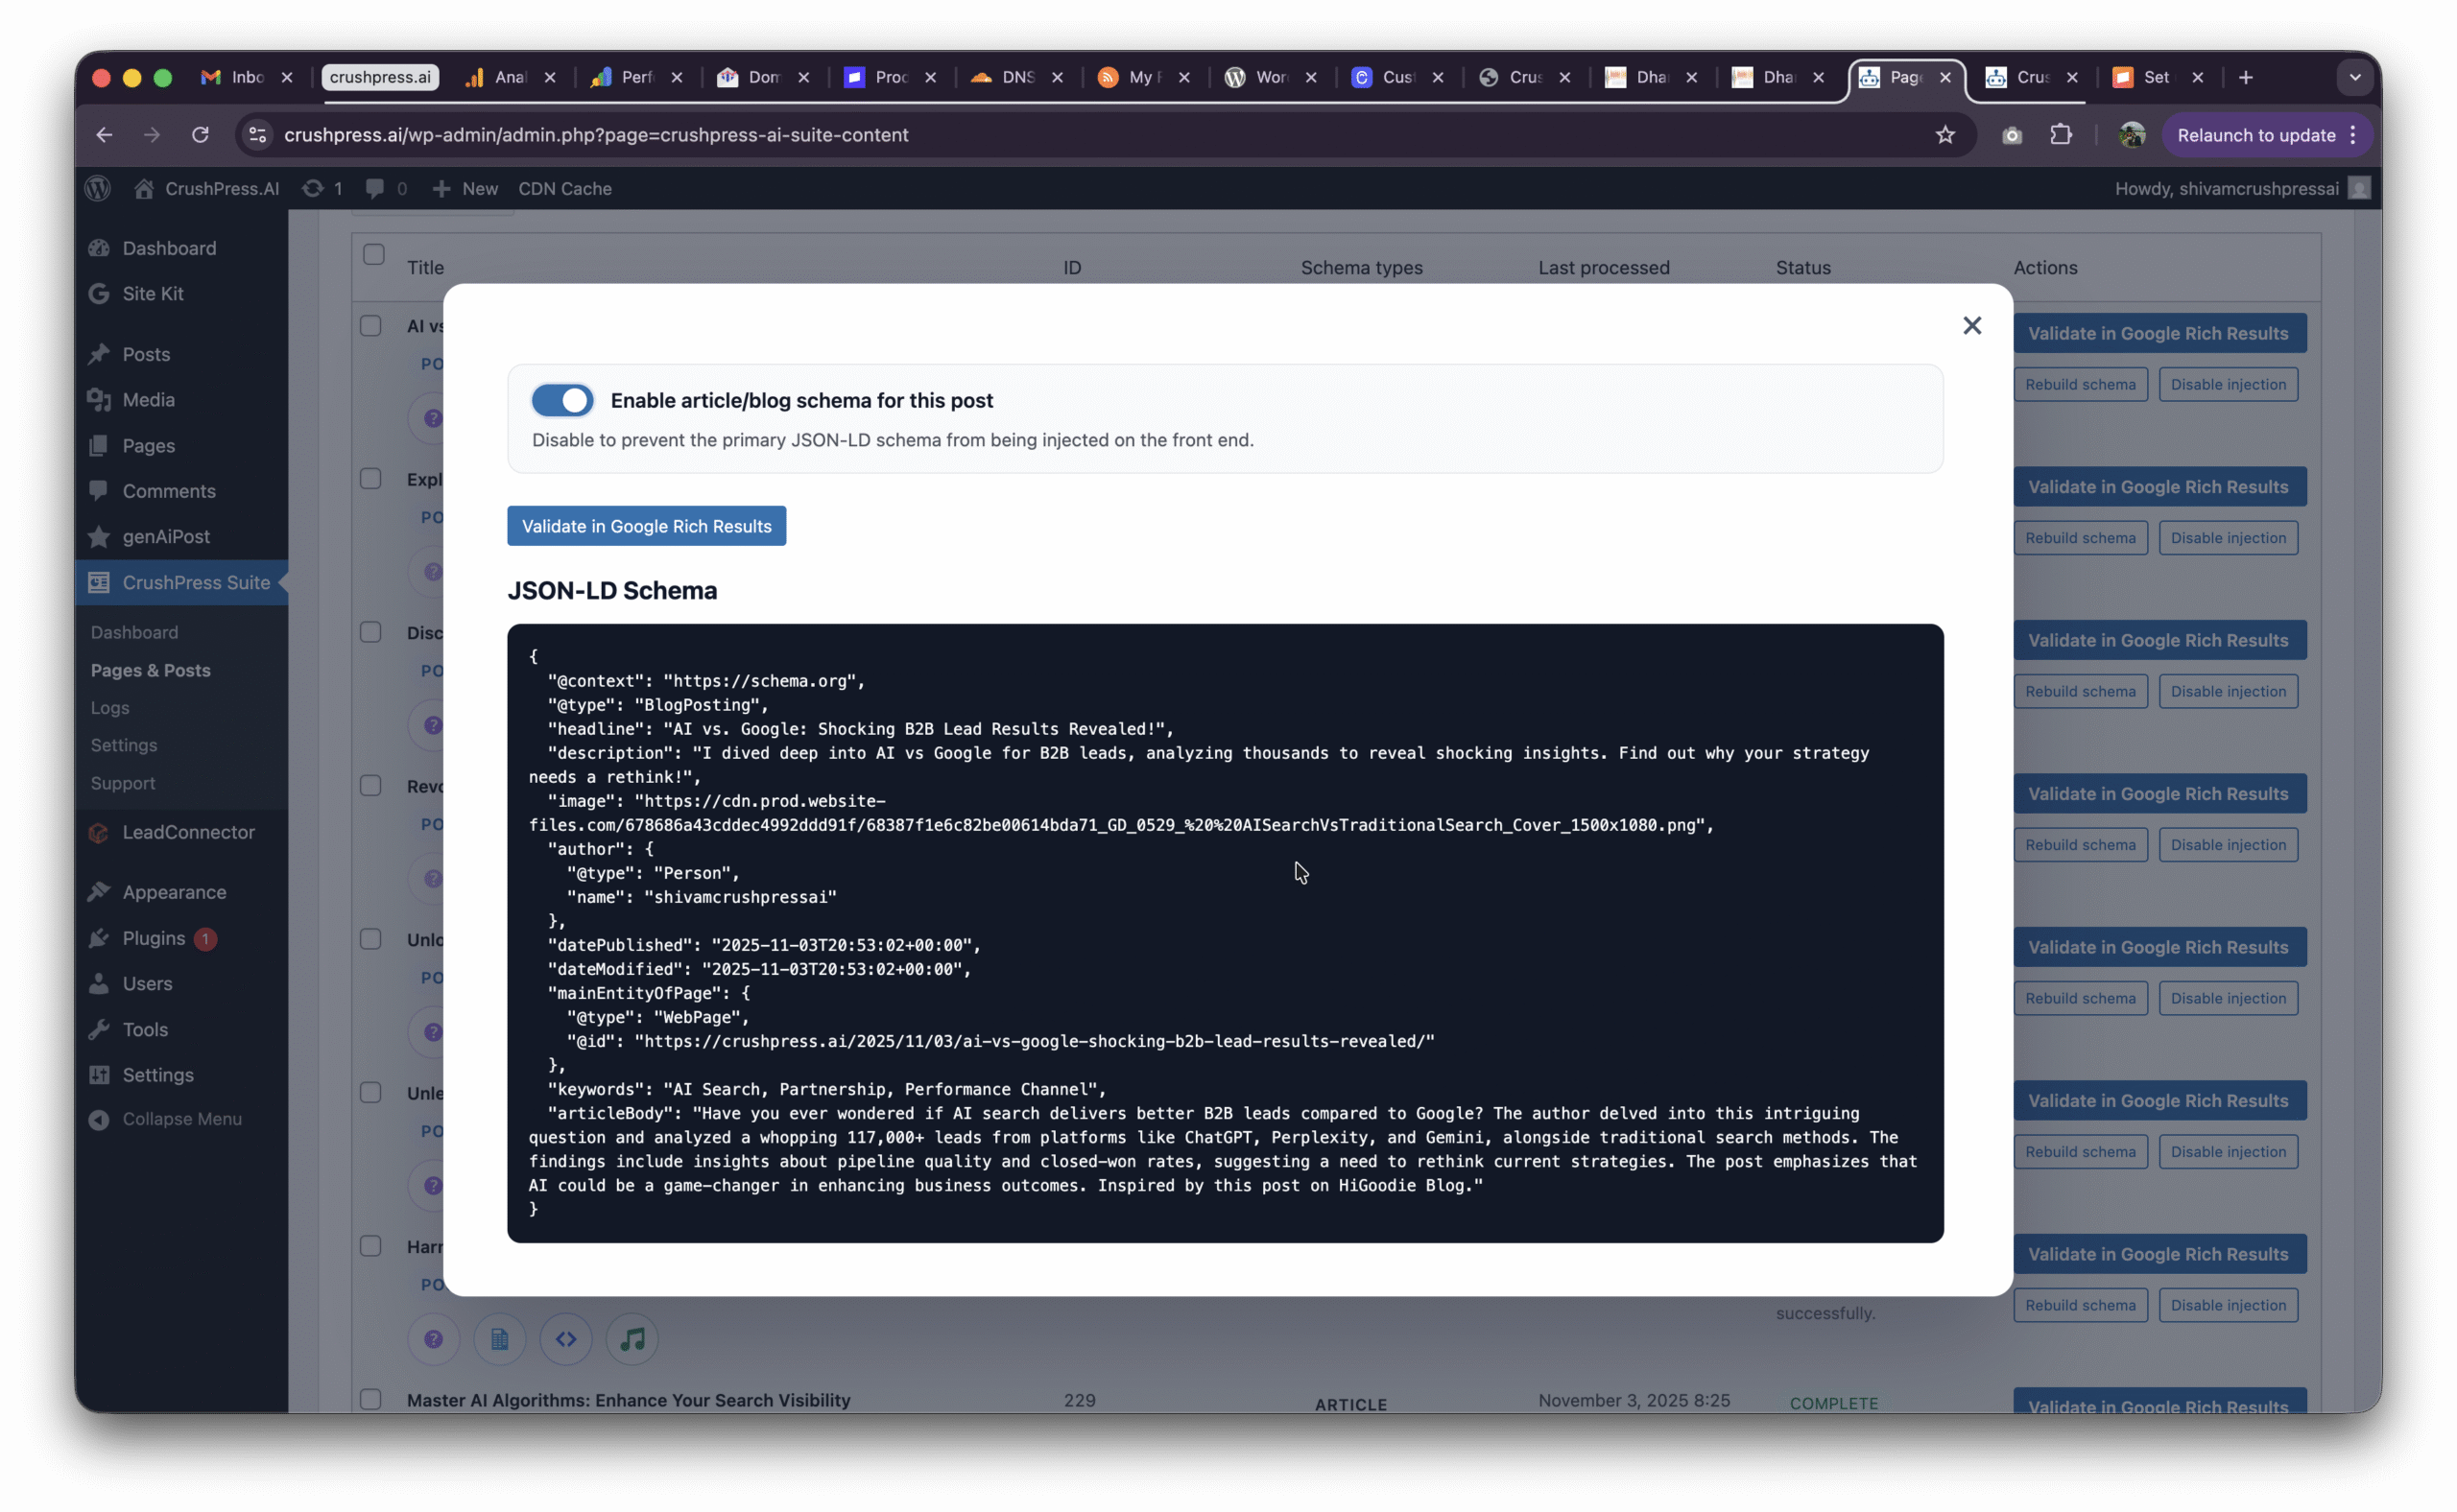Image resolution: width=2457 pixels, height=1512 pixels.
Task: Click the help question icon in Harr row
Action: click(x=433, y=1339)
